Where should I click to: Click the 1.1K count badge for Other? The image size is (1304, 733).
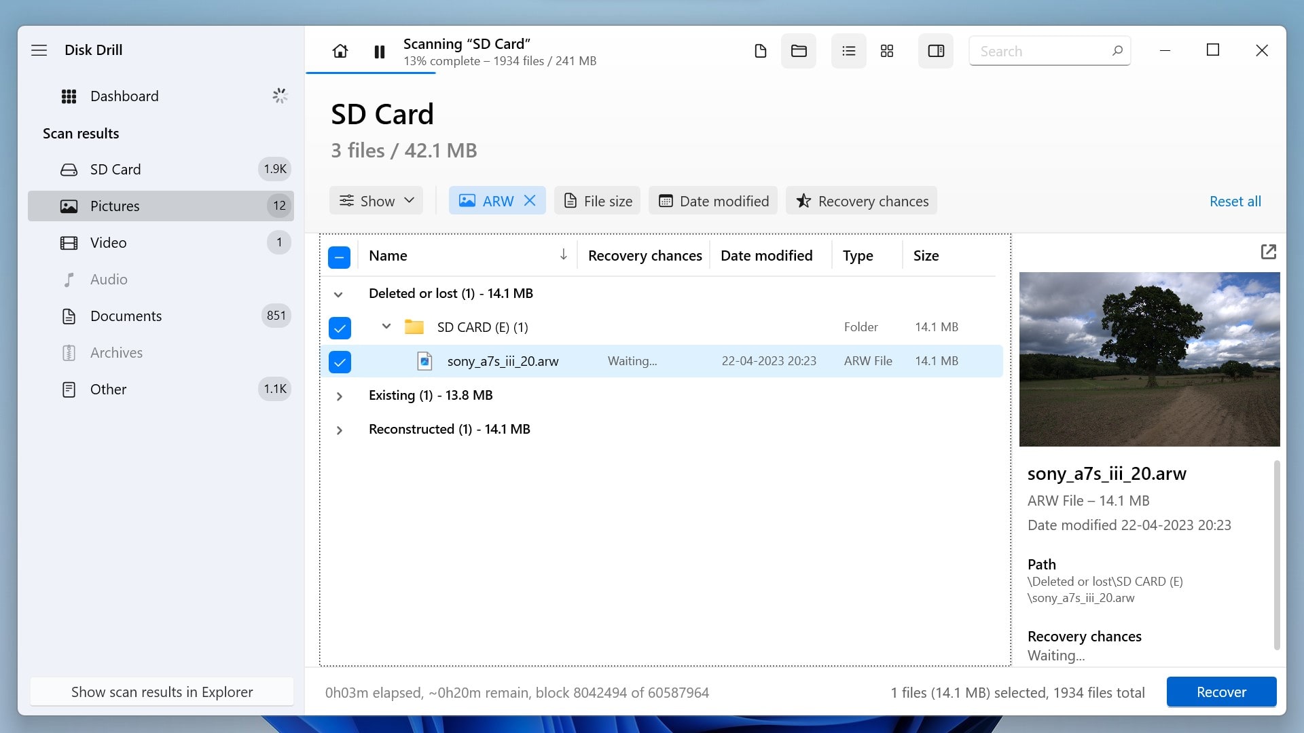[275, 389]
